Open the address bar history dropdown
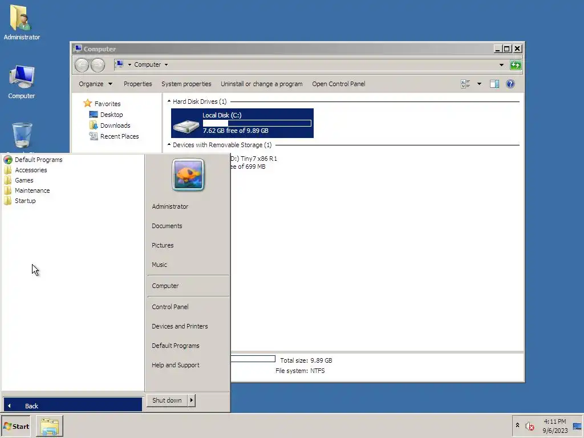The height and width of the screenshot is (438, 584). (501, 65)
